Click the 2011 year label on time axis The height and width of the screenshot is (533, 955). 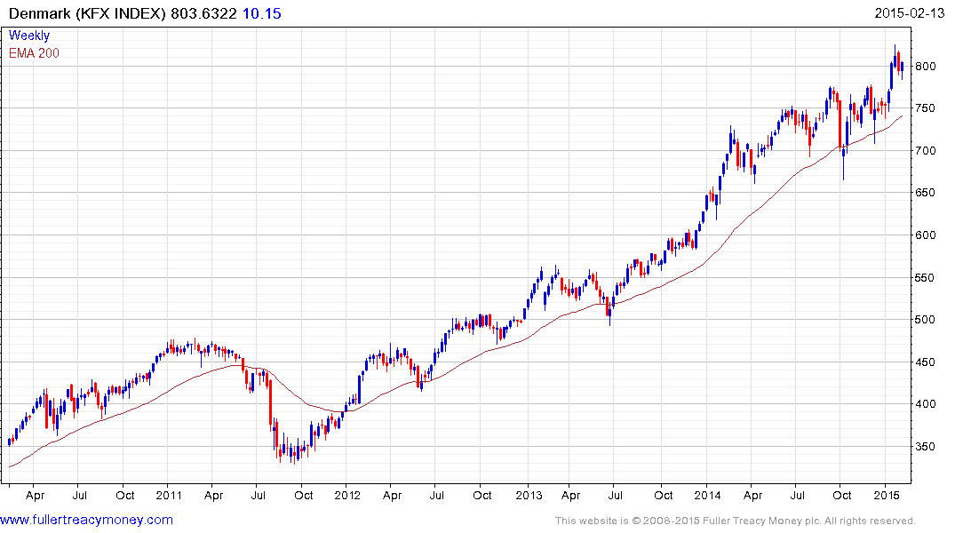tap(169, 495)
